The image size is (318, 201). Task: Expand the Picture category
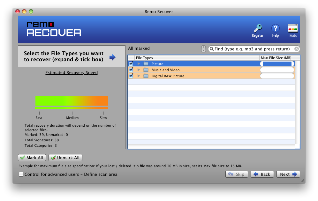click(x=139, y=63)
